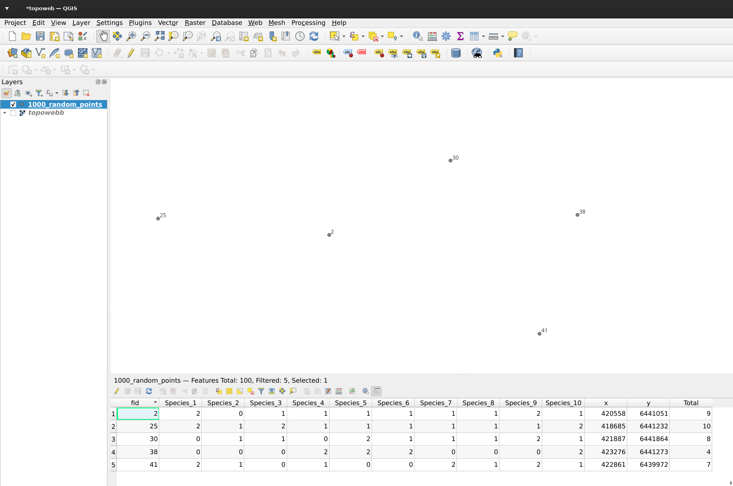The height and width of the screenshot is (486, 733).
Task: Select table row number 3
Action: click(113, 439)
